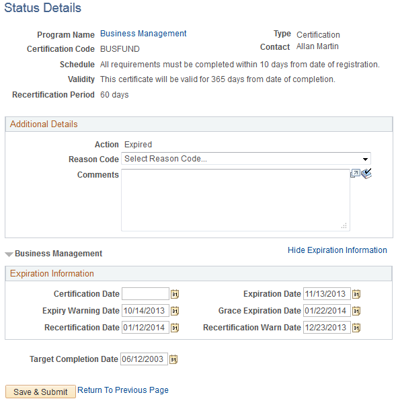Click the Expiry Warning Date field
The image size is (396, 401).
pos(145,310)
